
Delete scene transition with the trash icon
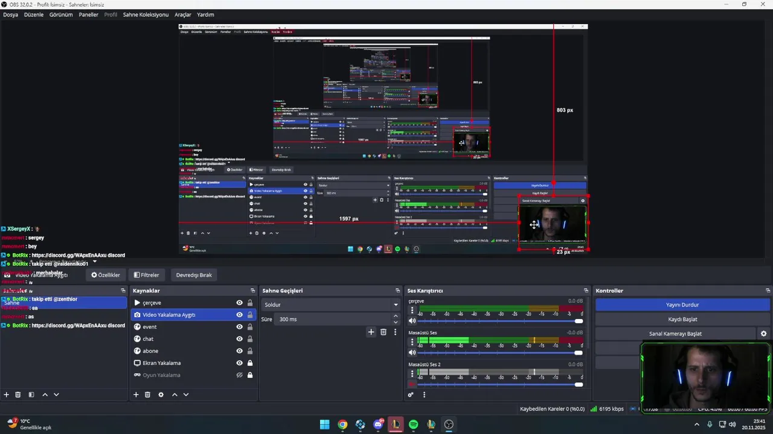point(383,332)
